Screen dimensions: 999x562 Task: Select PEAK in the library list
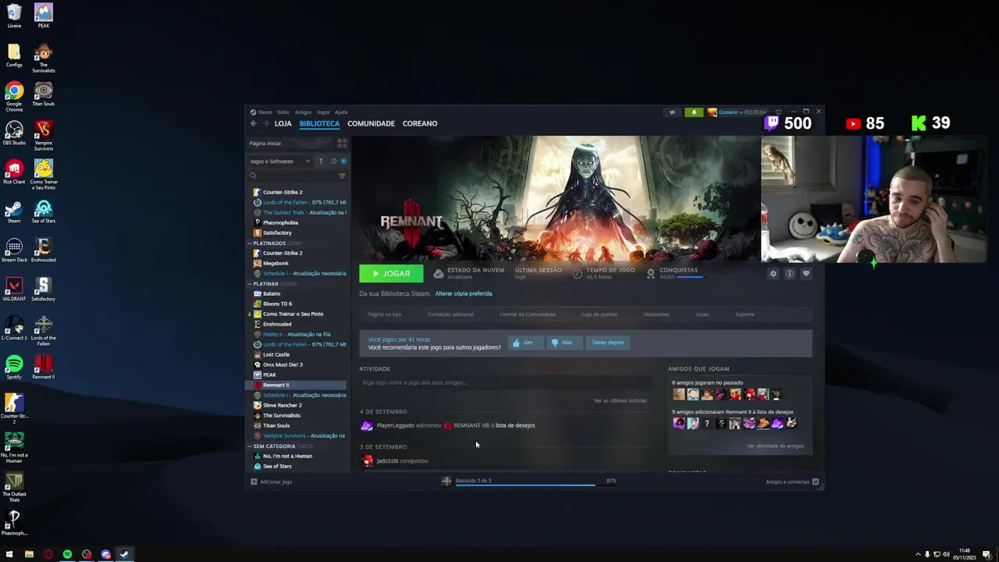(269, 375)
